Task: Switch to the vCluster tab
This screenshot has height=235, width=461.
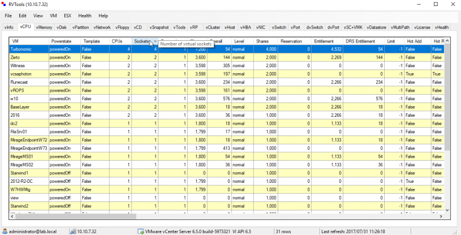Action: (213, 28)
